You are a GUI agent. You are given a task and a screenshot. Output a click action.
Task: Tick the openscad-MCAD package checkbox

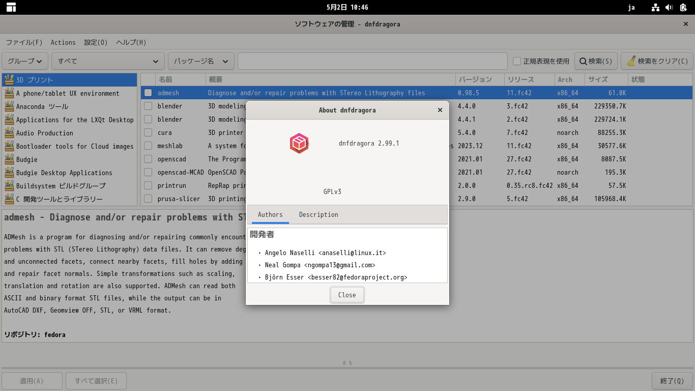pyautogui.click(x=148, y=172)
